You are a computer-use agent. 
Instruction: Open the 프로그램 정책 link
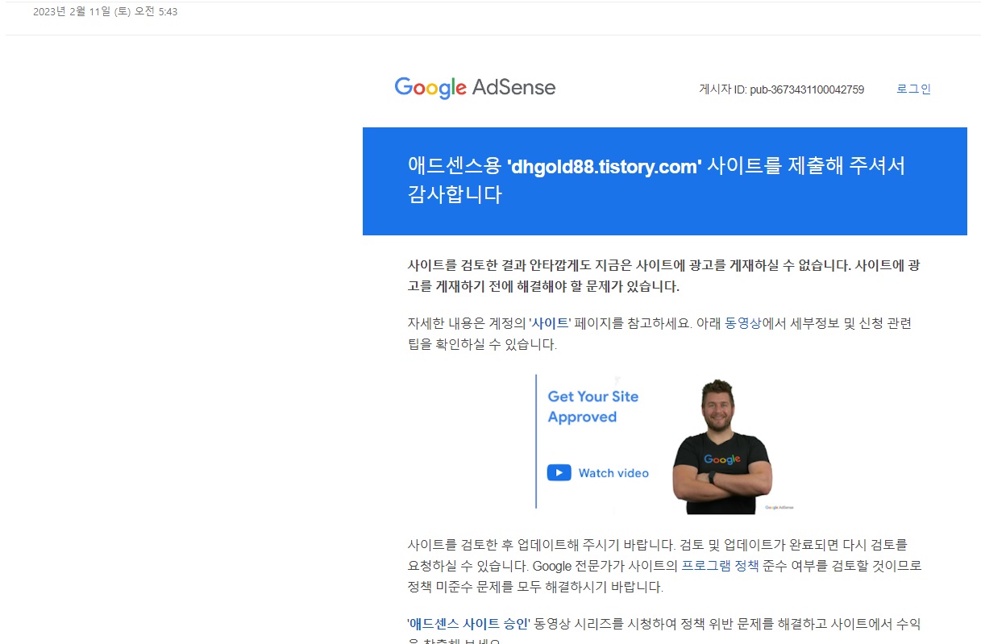[x=720, y=566]
